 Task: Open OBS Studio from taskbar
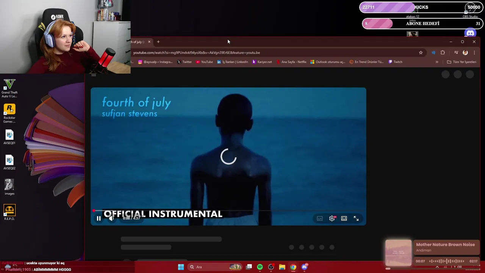pos(271,267)
